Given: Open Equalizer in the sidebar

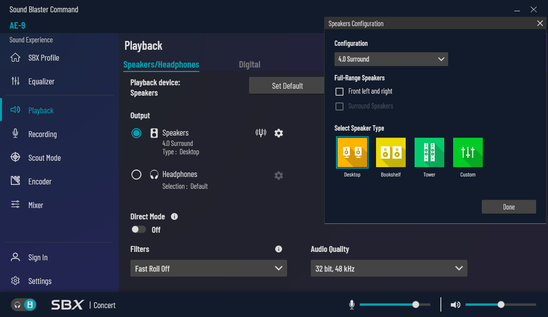Looking at the screenshot, I should [41, 81].
